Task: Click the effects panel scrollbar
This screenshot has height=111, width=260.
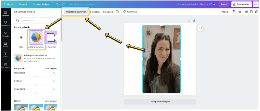Action: click(62, 29)
